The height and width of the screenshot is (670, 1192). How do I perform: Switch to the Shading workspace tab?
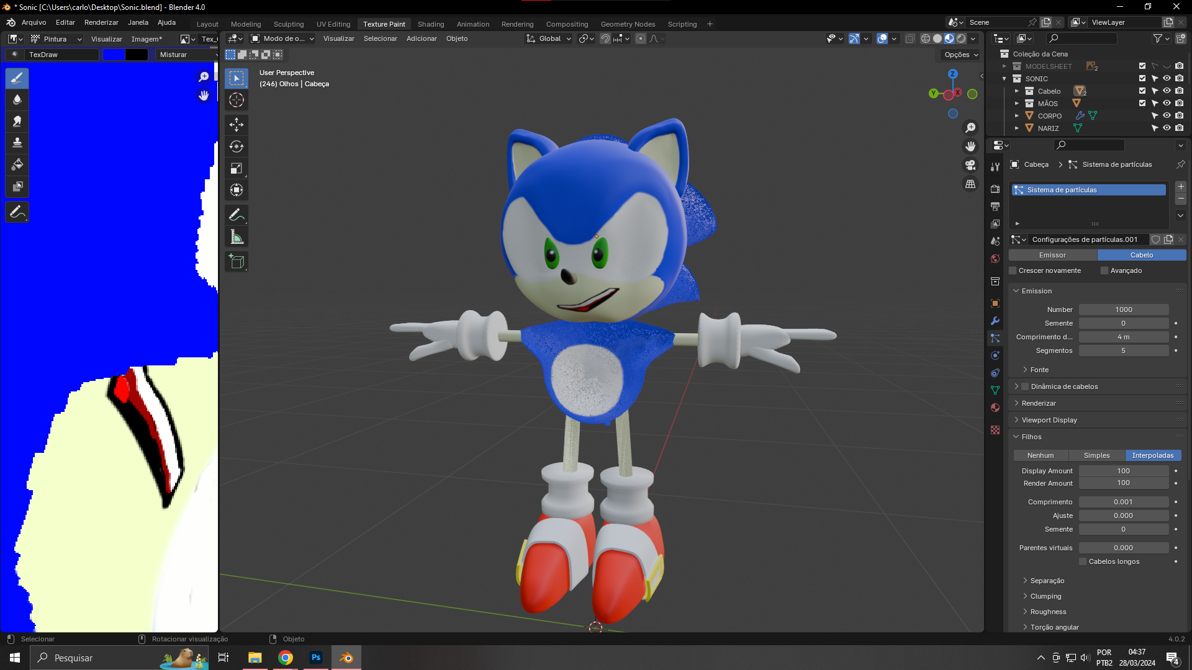click(x=431, y=24)
